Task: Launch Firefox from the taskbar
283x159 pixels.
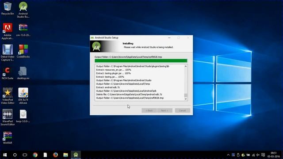Action: [55, 155]
